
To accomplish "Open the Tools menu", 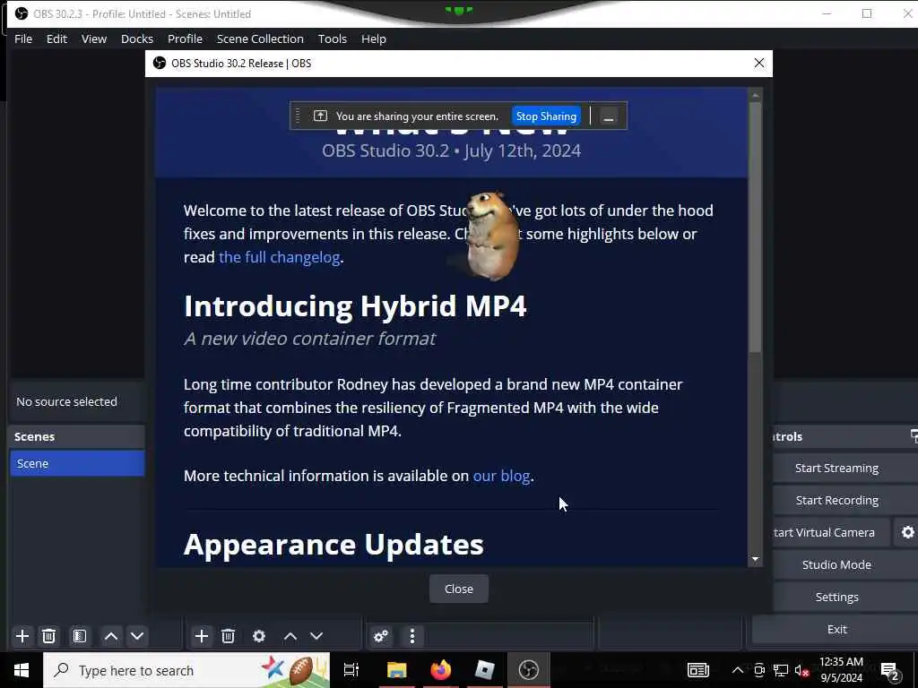I will (x=332, y=39).
